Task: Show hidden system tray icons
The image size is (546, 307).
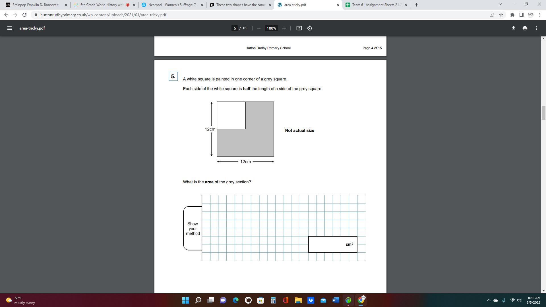Action: tap(489, 300)
